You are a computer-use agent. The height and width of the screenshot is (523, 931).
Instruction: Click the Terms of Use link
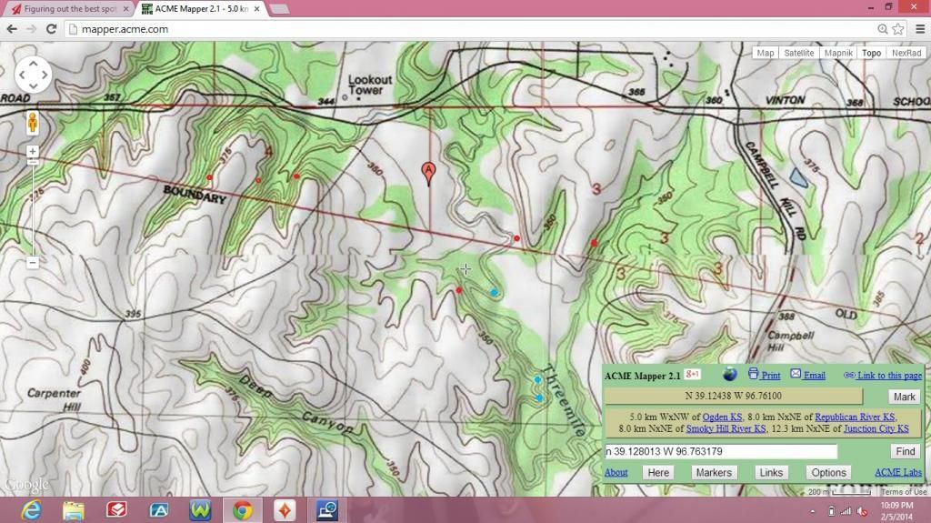tap(903, 492)
